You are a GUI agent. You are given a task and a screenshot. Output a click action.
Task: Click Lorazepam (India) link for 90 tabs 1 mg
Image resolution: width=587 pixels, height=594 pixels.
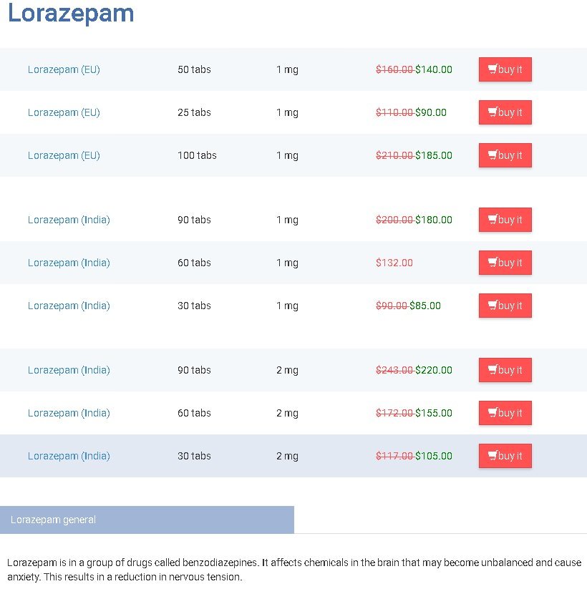coord(69,220)
